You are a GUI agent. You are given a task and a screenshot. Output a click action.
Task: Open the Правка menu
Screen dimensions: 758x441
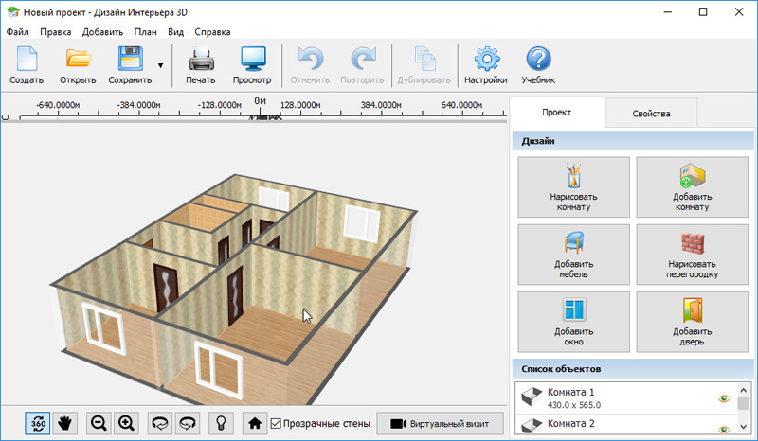[56, 32]
